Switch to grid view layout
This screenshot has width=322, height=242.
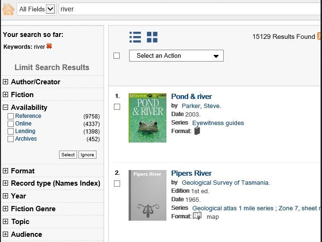pos(152,37)
